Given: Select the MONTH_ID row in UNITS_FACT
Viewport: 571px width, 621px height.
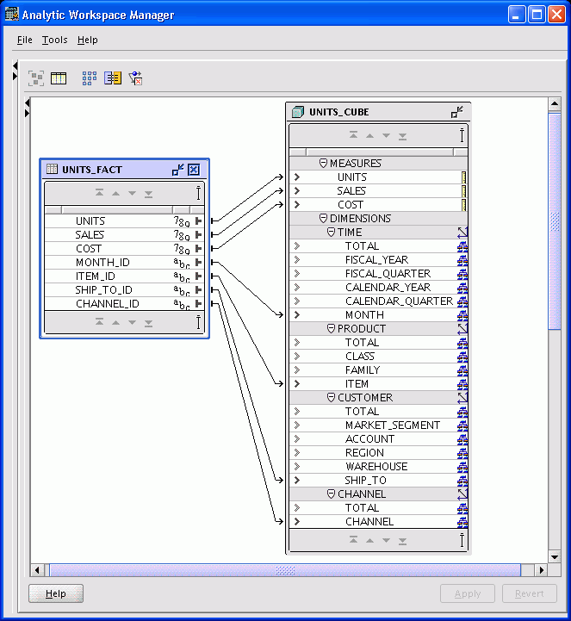Looking at the screenshot, I should tap(124, 263).
